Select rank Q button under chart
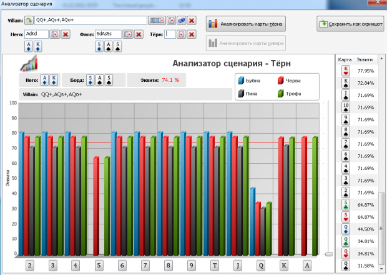 click(x=261, y=266)
